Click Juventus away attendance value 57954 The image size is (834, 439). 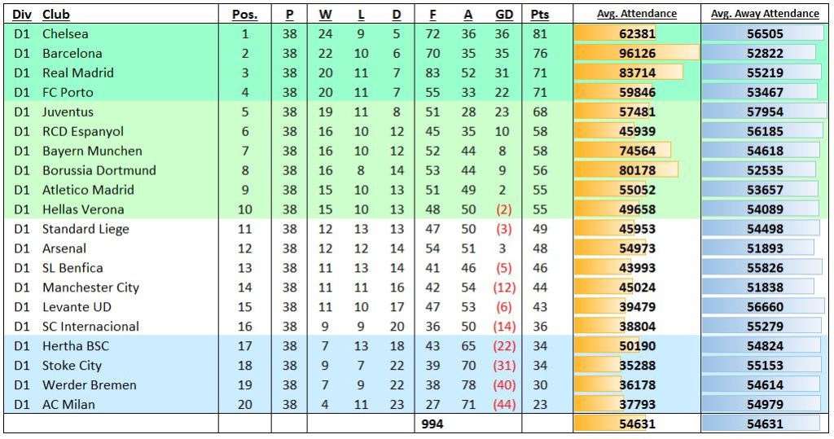(x=765, y=112)
